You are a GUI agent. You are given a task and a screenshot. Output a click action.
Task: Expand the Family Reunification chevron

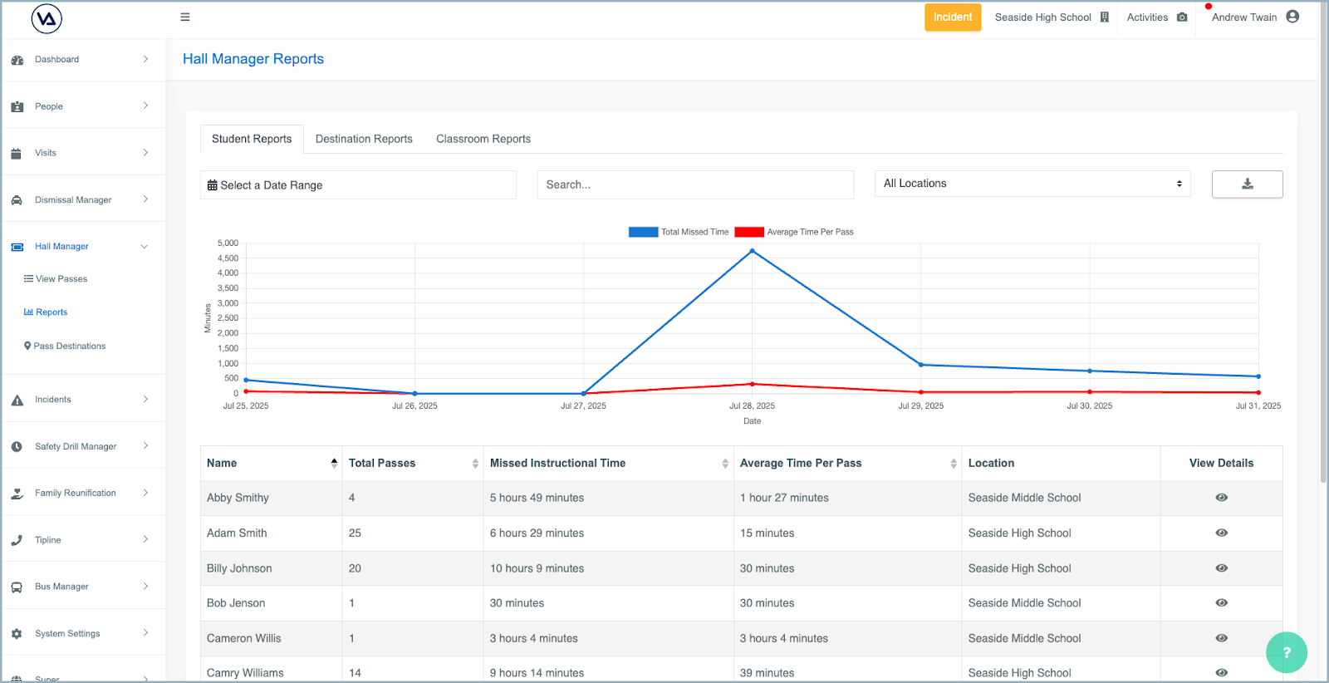point(145,493)
